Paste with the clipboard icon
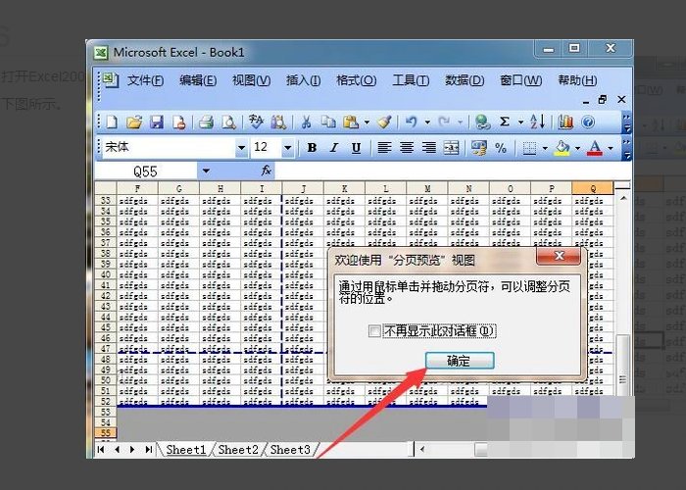 tap(351, 122)
